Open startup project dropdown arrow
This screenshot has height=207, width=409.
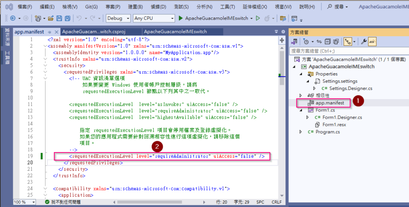point(252,18)
